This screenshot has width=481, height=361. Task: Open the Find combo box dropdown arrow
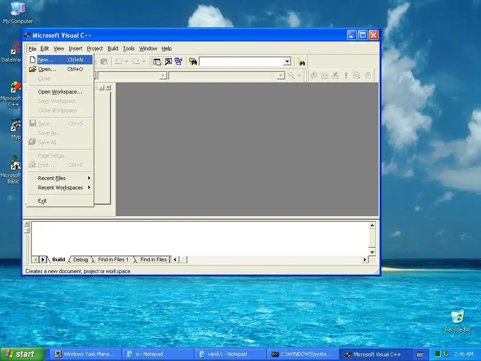pos(287,62)
